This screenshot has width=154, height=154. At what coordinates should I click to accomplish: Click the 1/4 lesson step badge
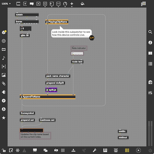click(x=92, y=38)
